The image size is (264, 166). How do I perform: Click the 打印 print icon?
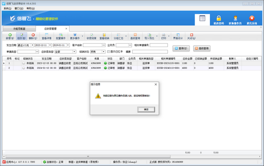click(163, 35)
